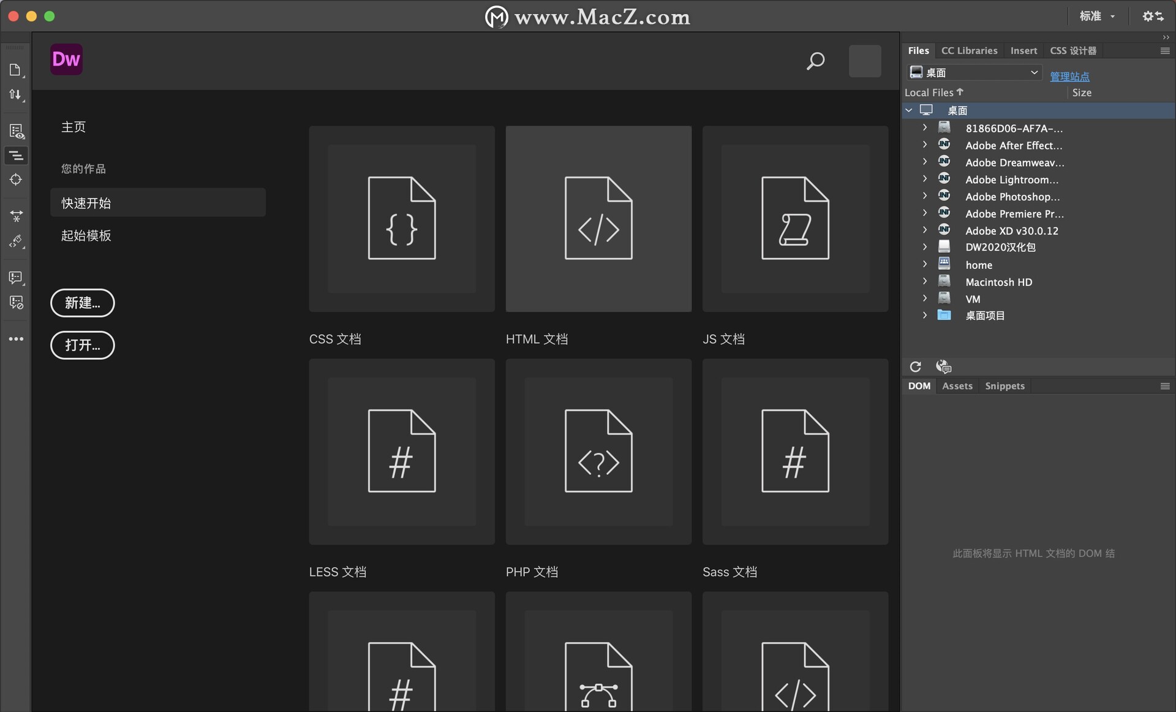The width and height of the screenshot is (1176, 712).
Task: Open search with the magnifier icon
Action: 815,61
